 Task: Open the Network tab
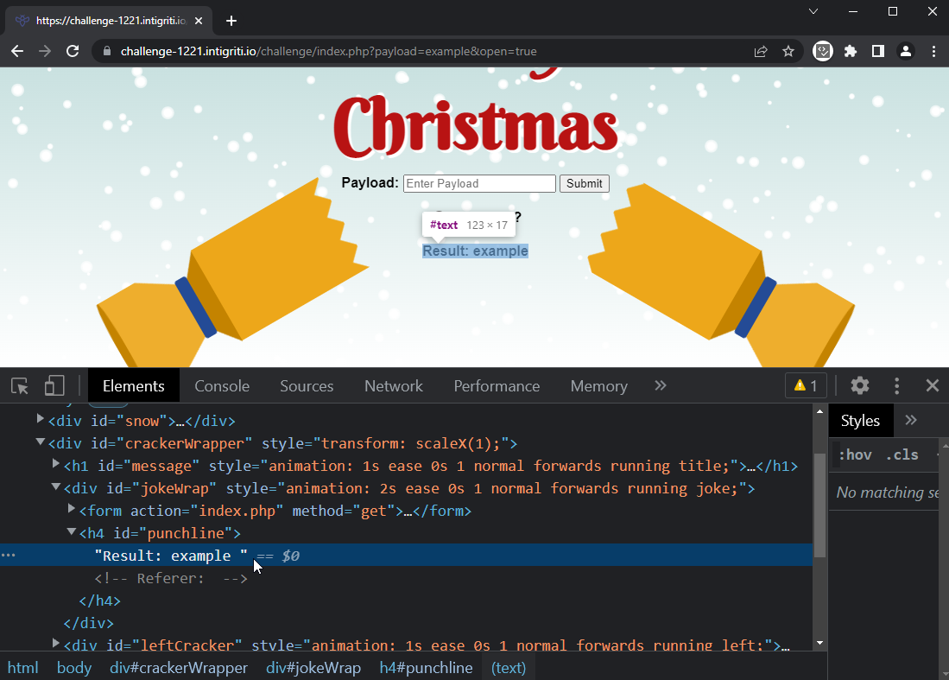[393, 386]
